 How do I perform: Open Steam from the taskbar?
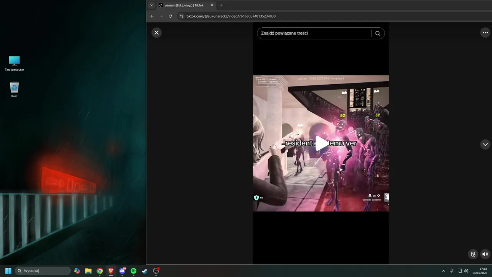(x=145, y=271)
